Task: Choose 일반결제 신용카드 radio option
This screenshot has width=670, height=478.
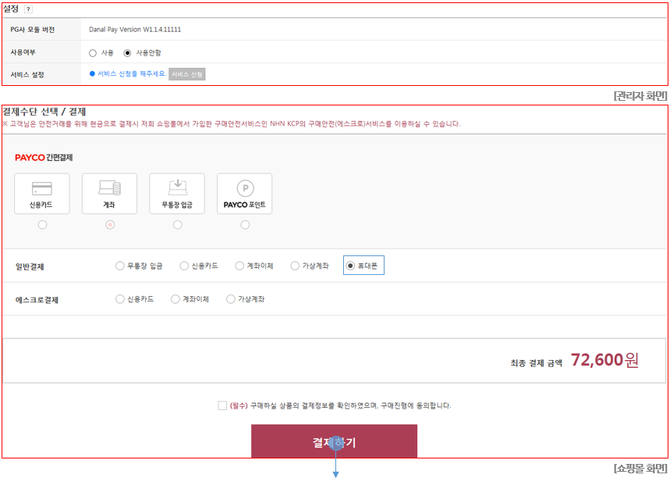Action: tap(184, 266)
